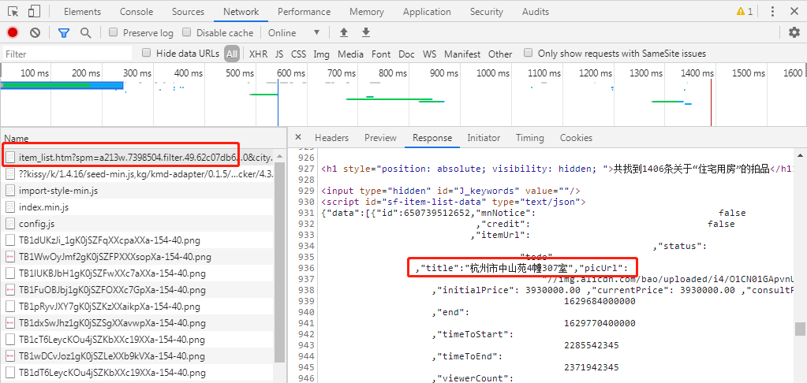The width and height of the screenshot is (807, 383).
Task: Open the Audits tab
Action: pos(536,11)
